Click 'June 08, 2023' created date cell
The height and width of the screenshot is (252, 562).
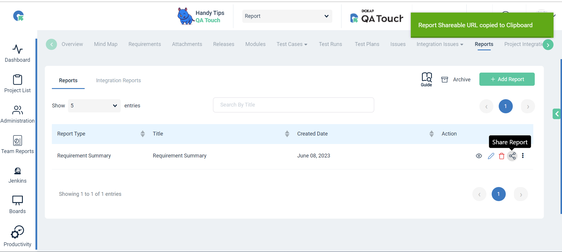tap(314, 156)
